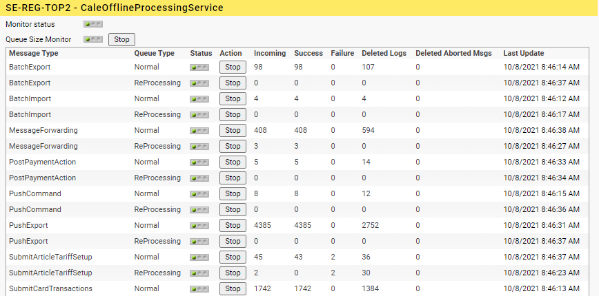Stop the PushCommand Normal queue
The image size is (599, 296).
coord(233,194)
